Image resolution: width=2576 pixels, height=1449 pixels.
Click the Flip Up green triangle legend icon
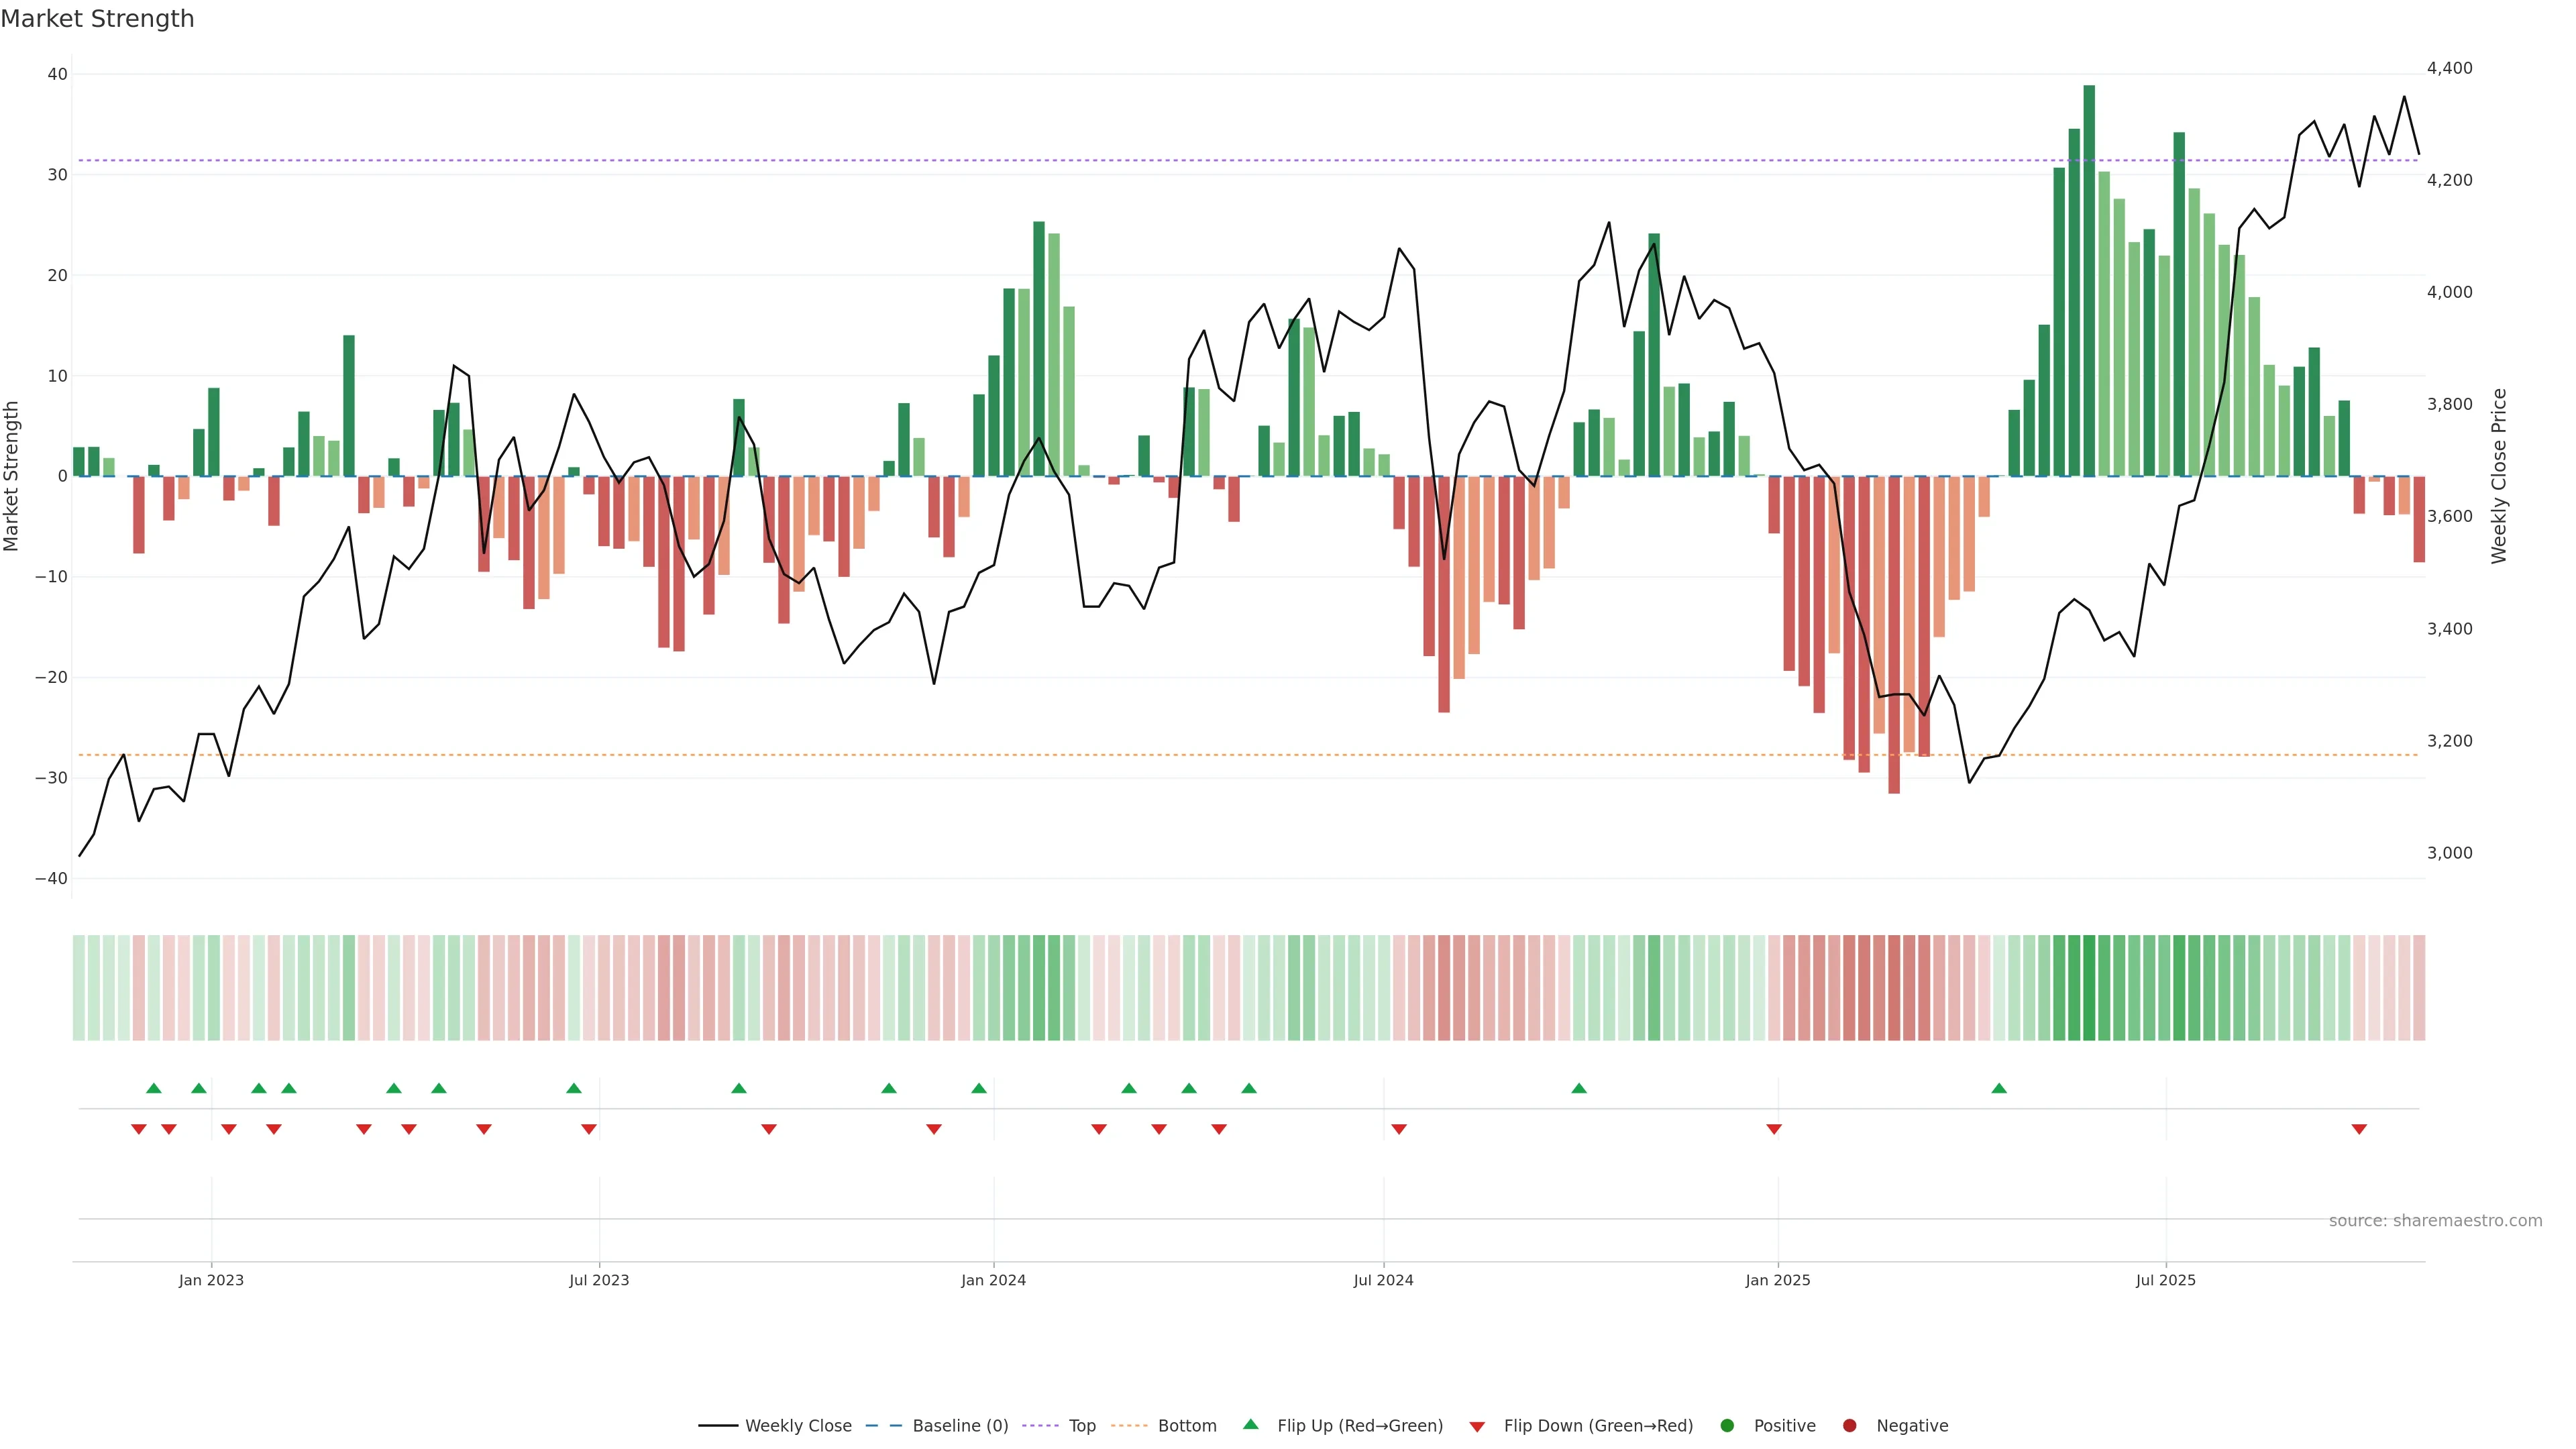coord(1250,1424)
